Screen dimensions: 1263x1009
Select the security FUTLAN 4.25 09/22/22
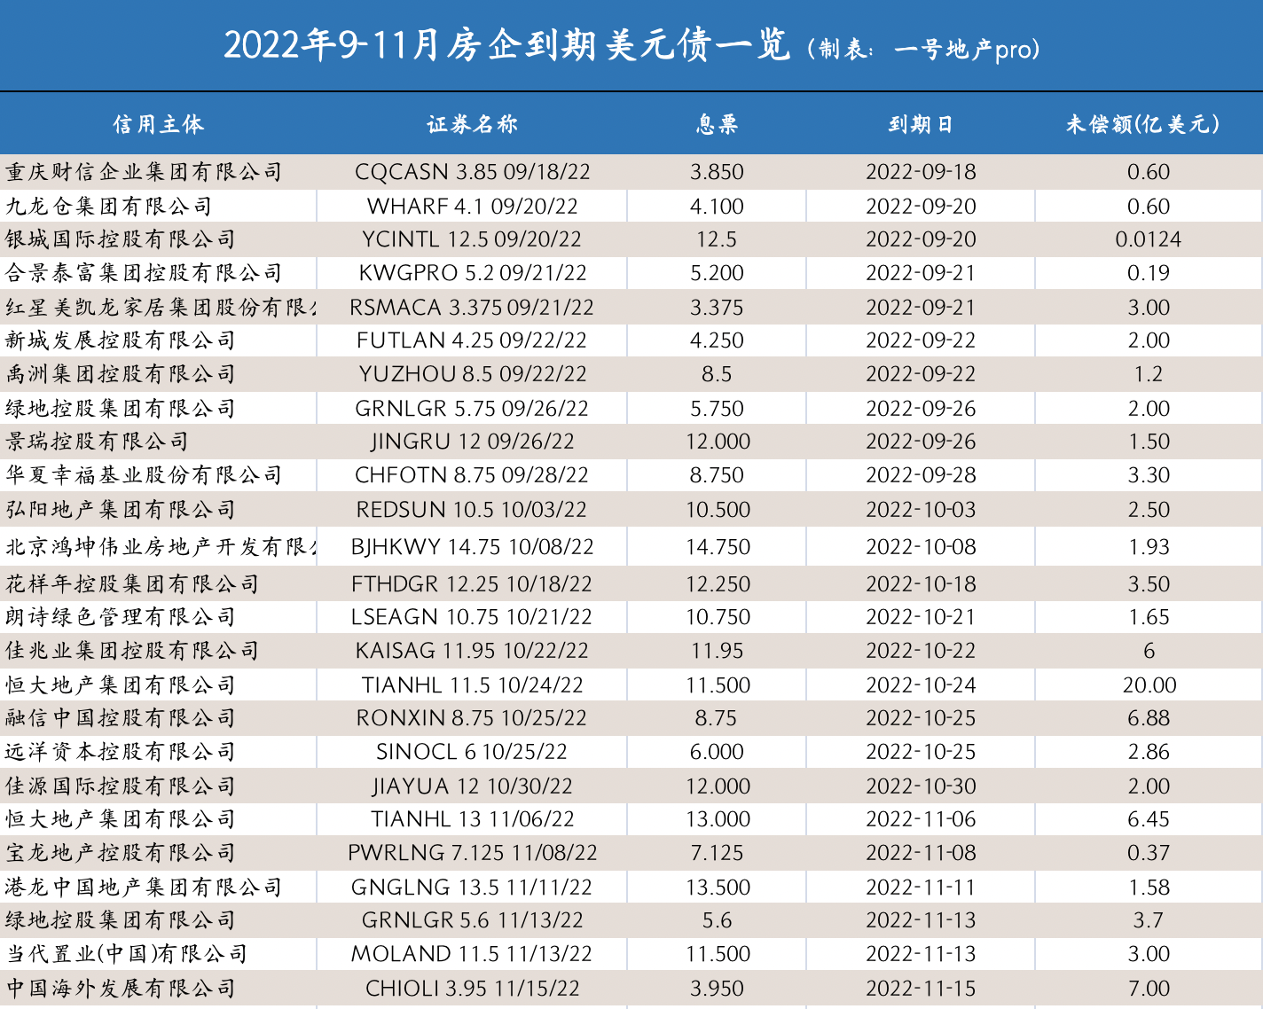[x=472, y=340]
